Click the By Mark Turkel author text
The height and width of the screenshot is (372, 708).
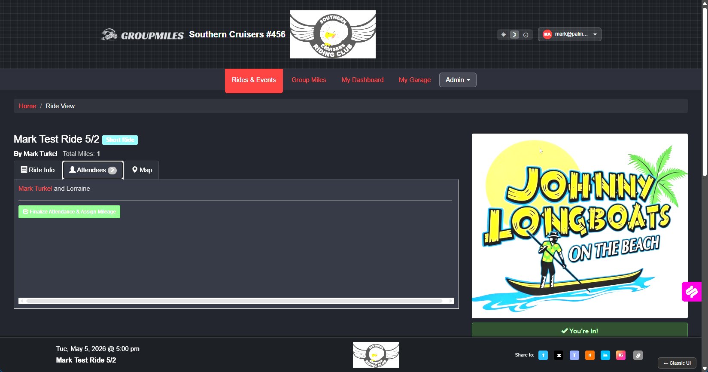coord(36,154)
